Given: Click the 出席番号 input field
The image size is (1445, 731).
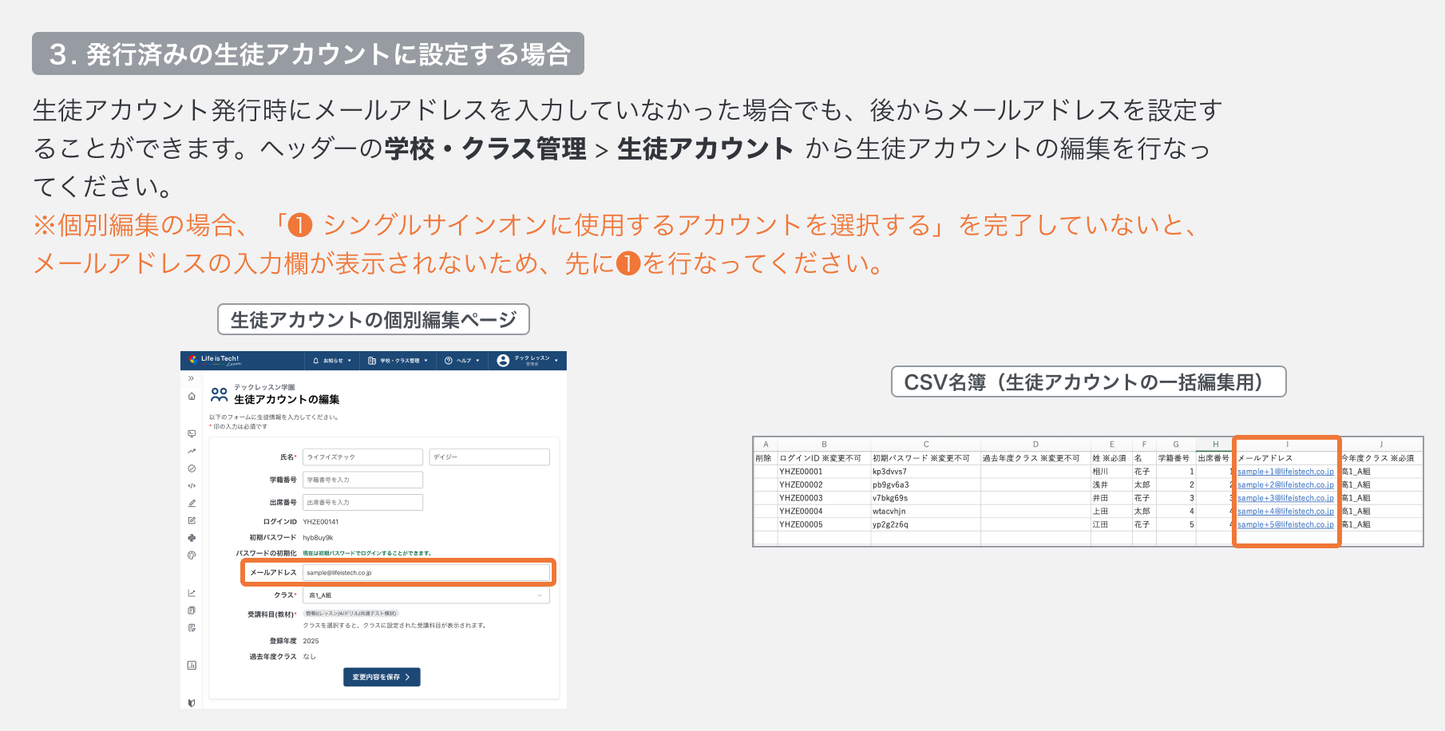Looking at the screenshot, I should tap(362, 503).
